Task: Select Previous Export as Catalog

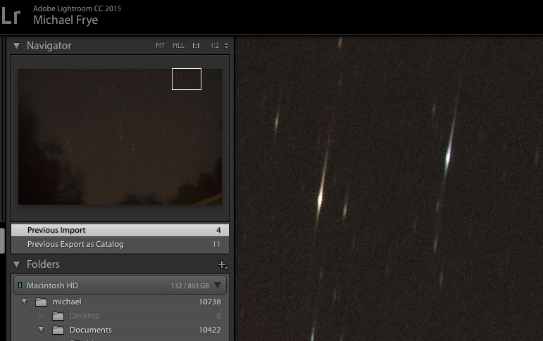Action: point(75,244)
